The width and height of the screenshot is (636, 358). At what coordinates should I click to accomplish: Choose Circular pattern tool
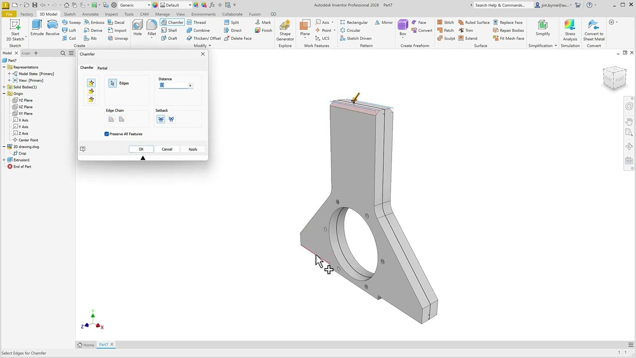[x=350, y=30]
